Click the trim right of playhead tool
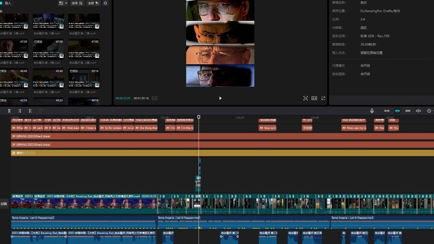 [x=30, y=111]
